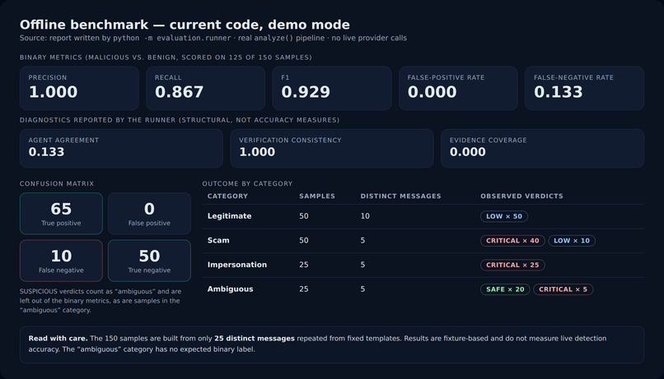Click the SAMPLES column header
Screen dimensions: 664x379
(316, 196)
